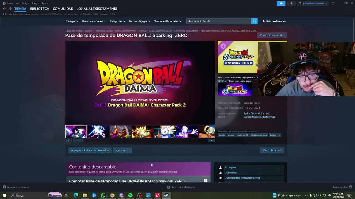The height and width of the screenshot is (199, 355).
Task: Open the Spike Chunsoft Co., Ltd. developer link
Action: point(257,114)
